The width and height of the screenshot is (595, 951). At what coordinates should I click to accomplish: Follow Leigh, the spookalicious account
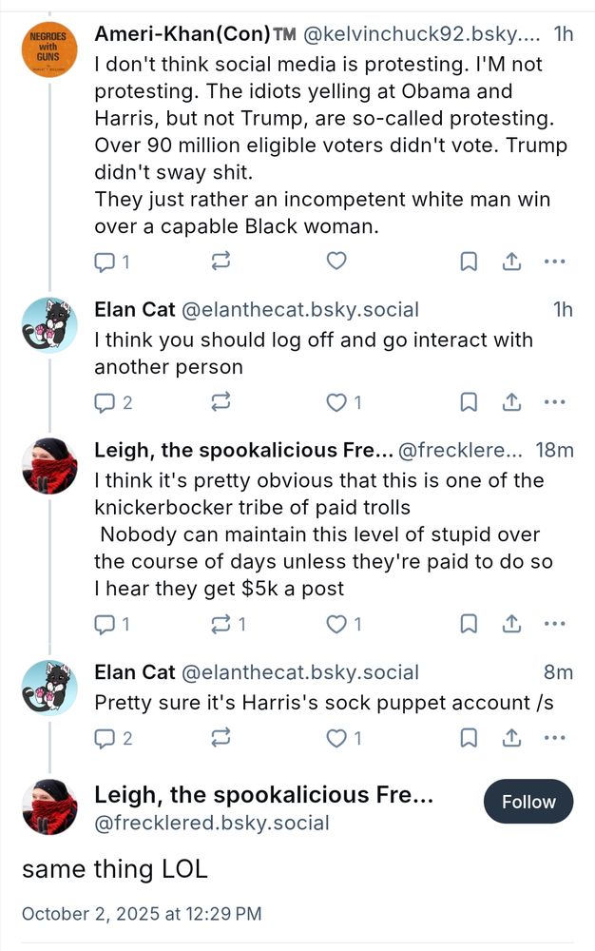coord(528,802)
